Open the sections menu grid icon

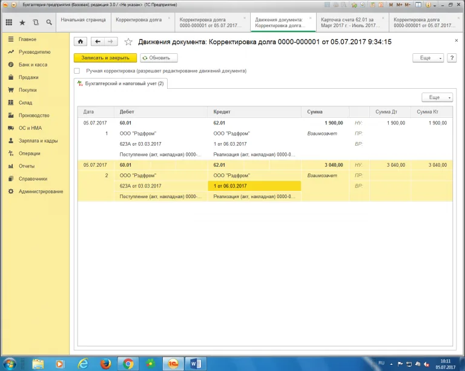coord(9,22)
